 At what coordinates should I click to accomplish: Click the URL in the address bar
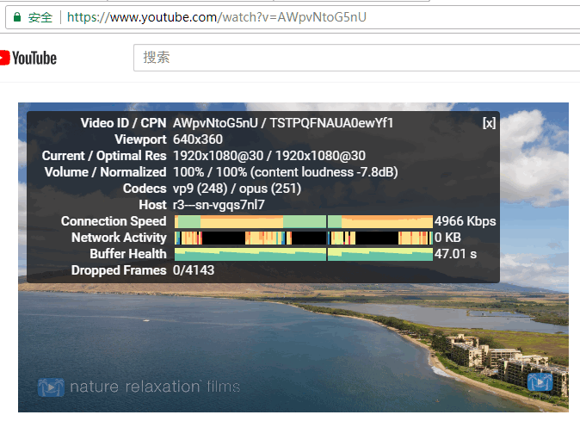click(217, 16)
